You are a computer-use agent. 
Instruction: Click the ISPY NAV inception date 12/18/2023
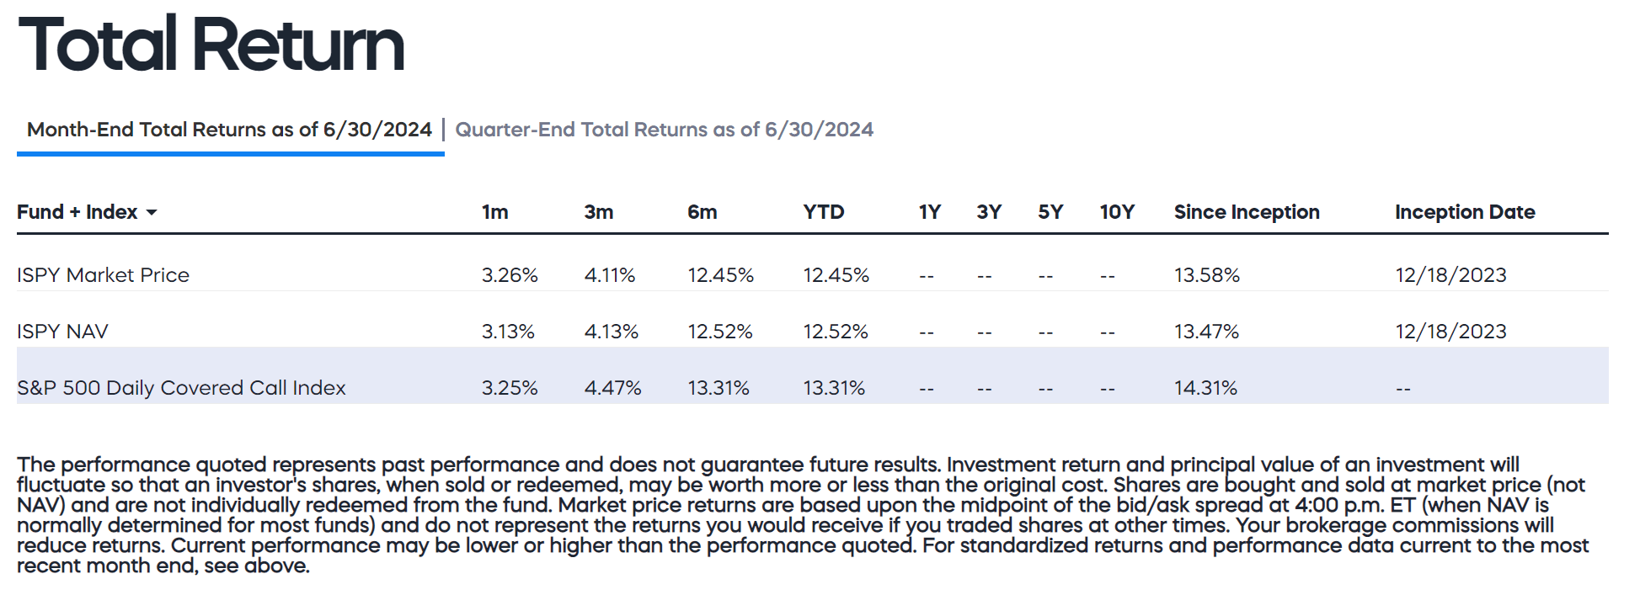pyautogui.click(x=1450, y=332)
